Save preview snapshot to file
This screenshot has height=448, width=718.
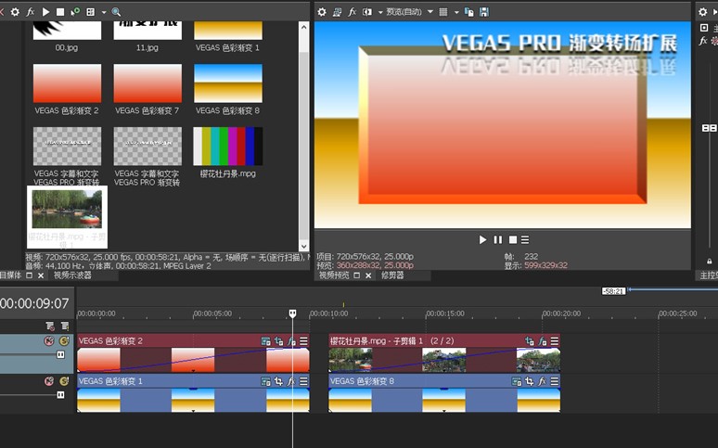(484, 12)
